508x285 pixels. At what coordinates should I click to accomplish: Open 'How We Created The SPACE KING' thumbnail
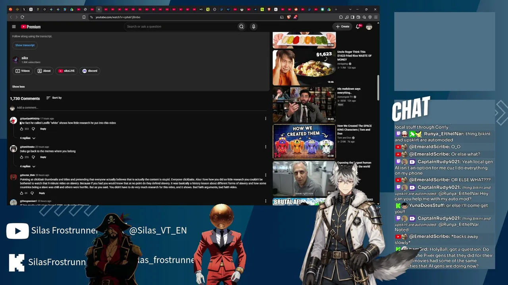pos(304,142)
